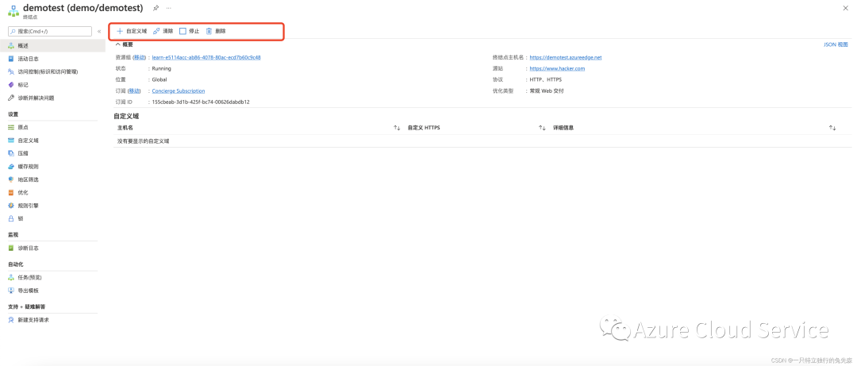Click the 清除 purge toolbar button

(163, 31)
